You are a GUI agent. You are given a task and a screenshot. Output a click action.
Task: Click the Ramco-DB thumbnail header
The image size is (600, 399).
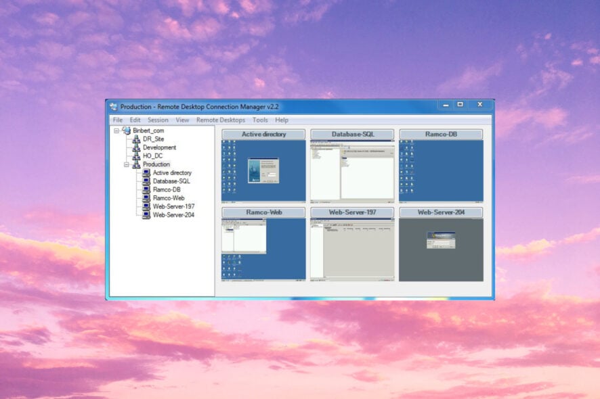442,134
